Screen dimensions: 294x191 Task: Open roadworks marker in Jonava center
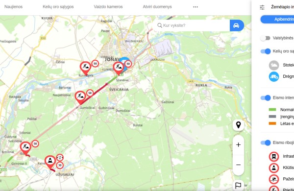pyautogui.click(x=118, y=67)
